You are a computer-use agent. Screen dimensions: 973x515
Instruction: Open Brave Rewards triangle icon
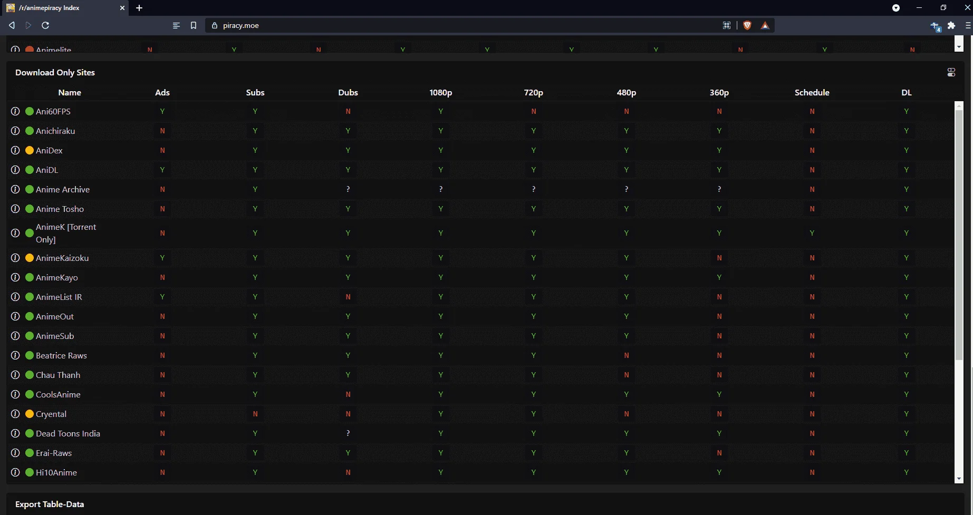pos(765,25)
